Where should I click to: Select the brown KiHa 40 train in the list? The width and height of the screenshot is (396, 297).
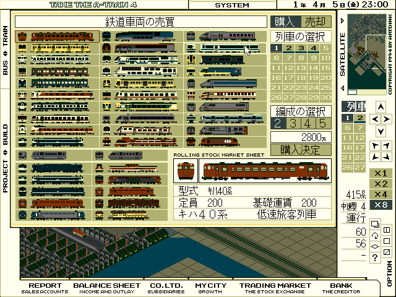pos(58,37)
